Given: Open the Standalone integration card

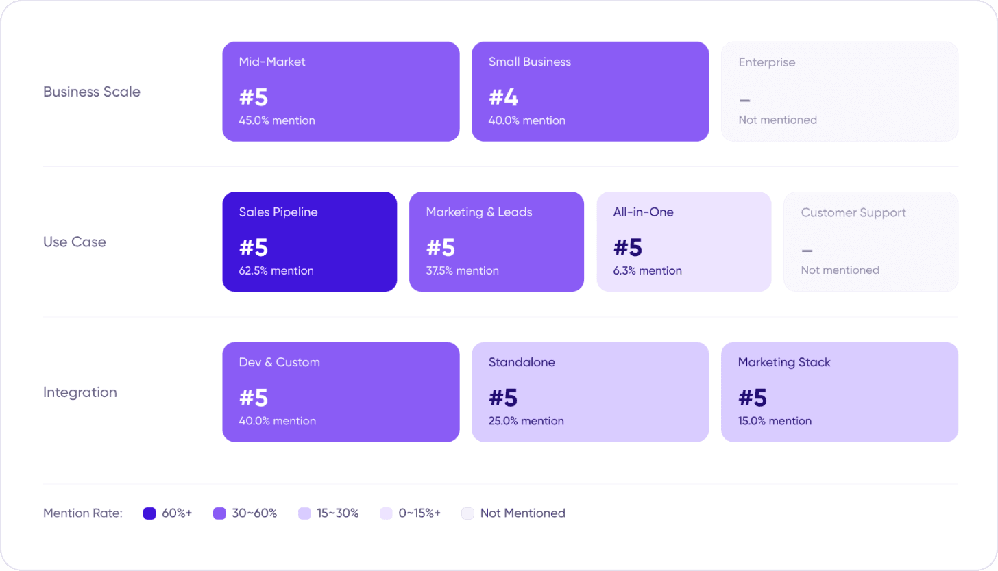Looking at the screenshot, I should coord(590,392).
